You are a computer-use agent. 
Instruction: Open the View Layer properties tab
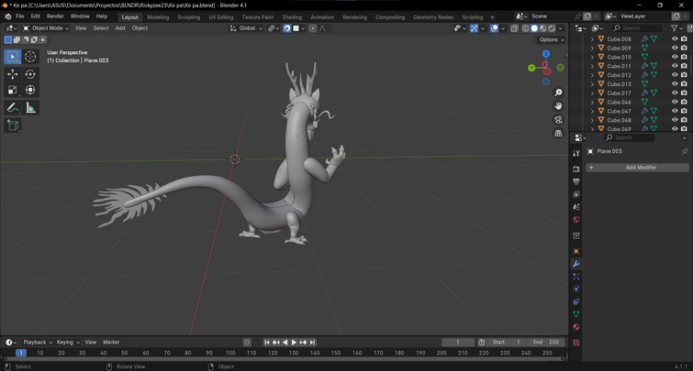(x=576, y=194)
